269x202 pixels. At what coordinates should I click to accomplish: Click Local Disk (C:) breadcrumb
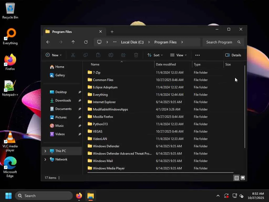pyautogui.click(x=132, y=42)
